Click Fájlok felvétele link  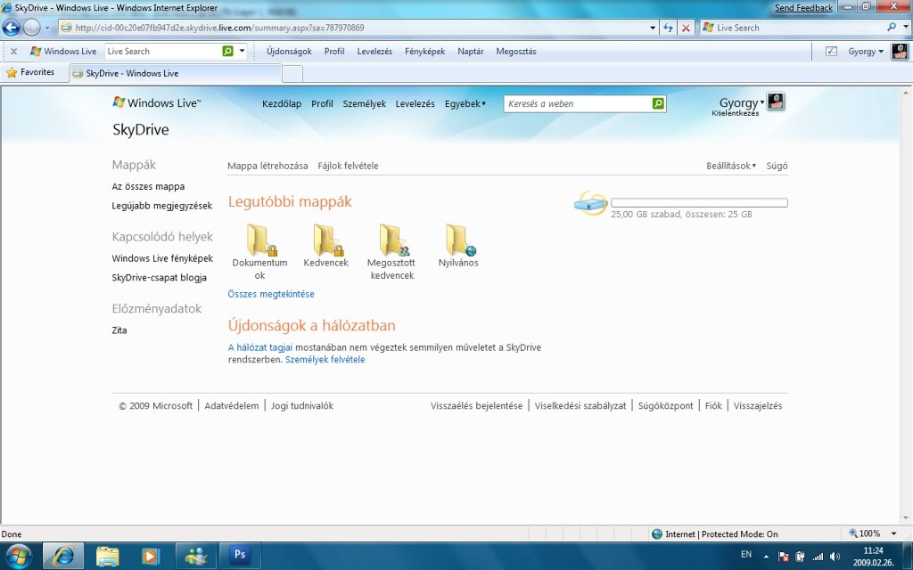tap(349, 166)
